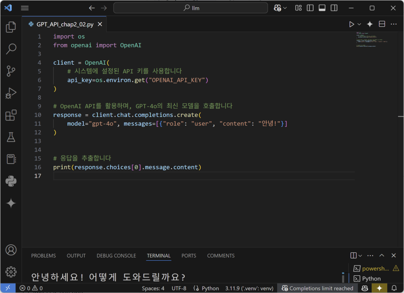404x293 pixels.
Task: Expand the dropdown arrow beside the Run button
Action: point(360,25)
